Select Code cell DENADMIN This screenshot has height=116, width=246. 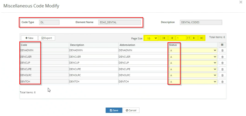44,50
